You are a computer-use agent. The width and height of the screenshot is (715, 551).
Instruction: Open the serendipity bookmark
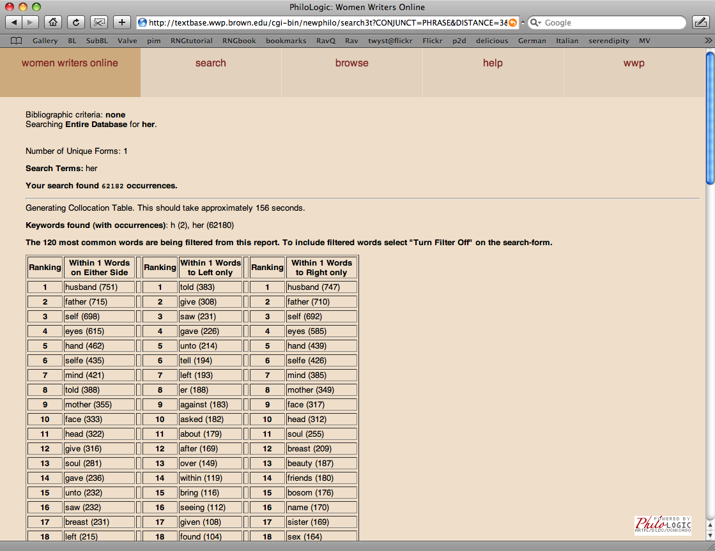[x=609, y=41]
